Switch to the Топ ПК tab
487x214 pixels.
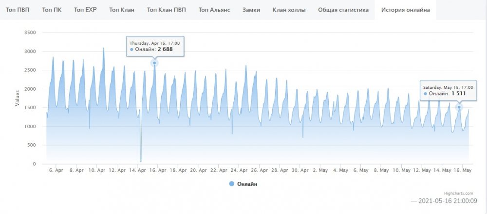[x=52, y=10]
